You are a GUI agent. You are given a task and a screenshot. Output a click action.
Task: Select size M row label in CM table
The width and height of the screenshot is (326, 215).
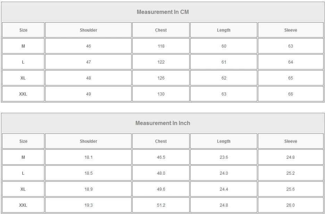[x=23, y=46]
